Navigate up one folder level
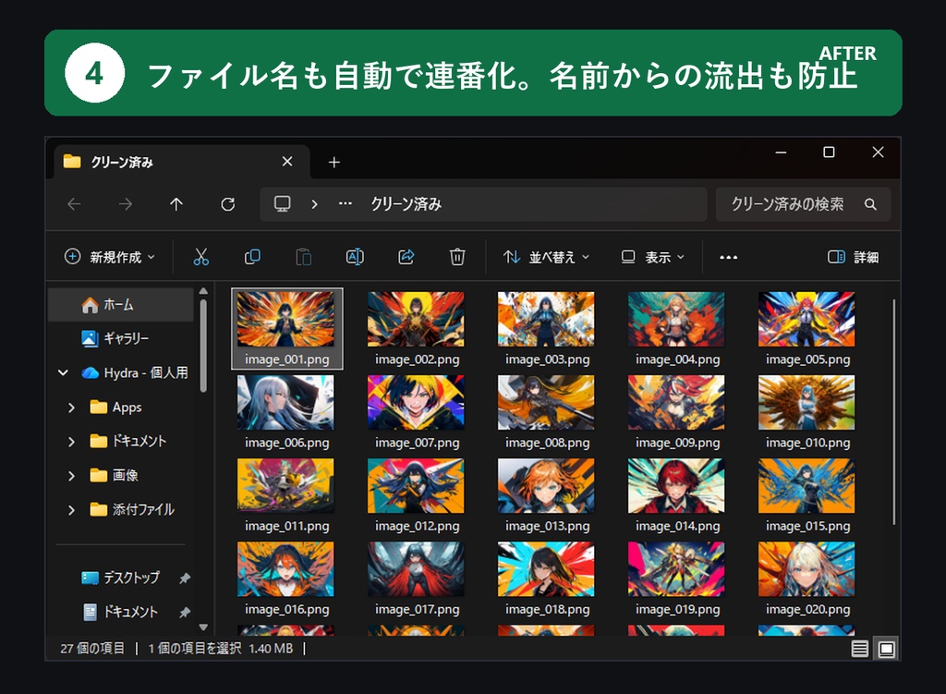This screenshot has width=946, height=694. tap(176, 204)
